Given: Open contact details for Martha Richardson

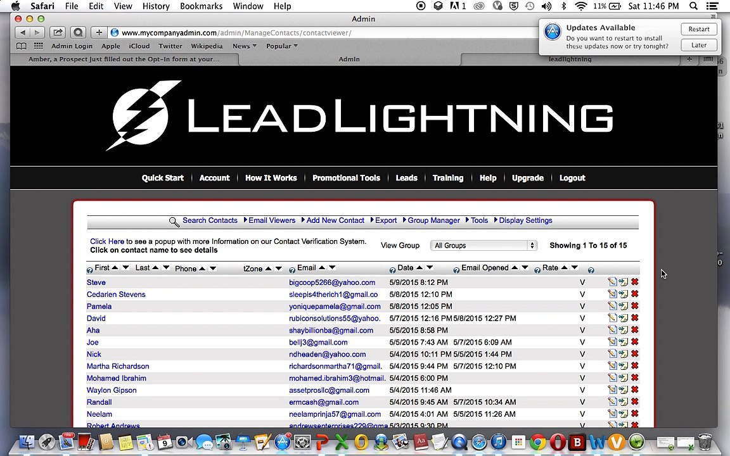Looking at the screenshot, I should pos(118,366).
